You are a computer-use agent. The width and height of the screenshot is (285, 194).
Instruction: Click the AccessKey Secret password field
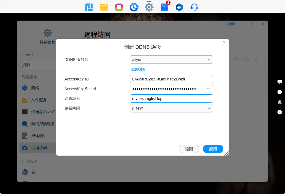click(x=172, y=89)
